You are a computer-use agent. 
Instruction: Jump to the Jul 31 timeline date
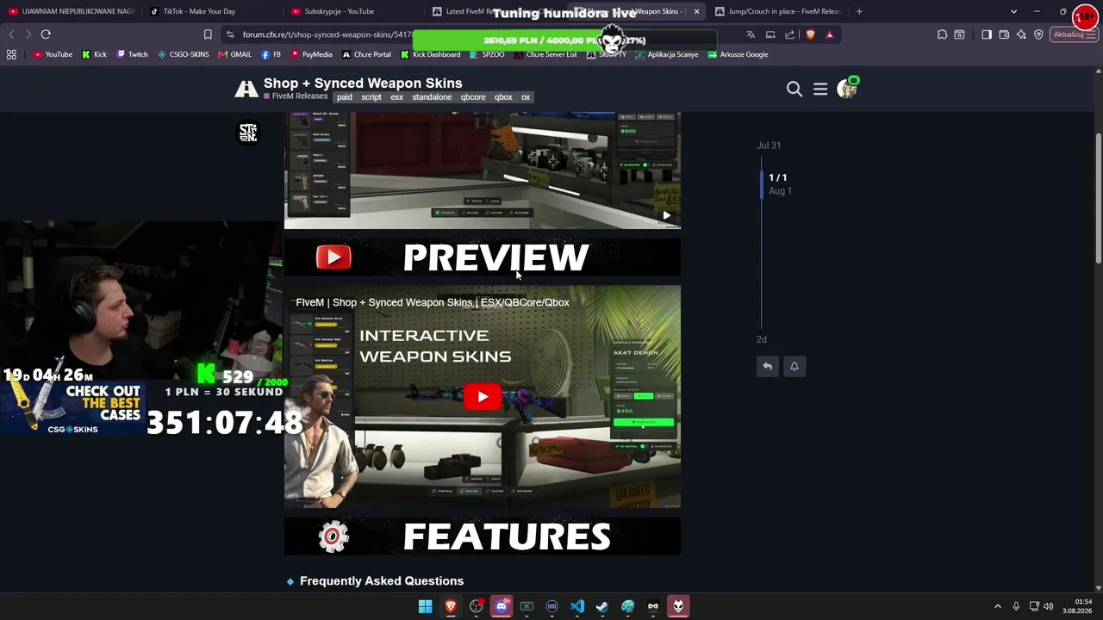point(769,146)
